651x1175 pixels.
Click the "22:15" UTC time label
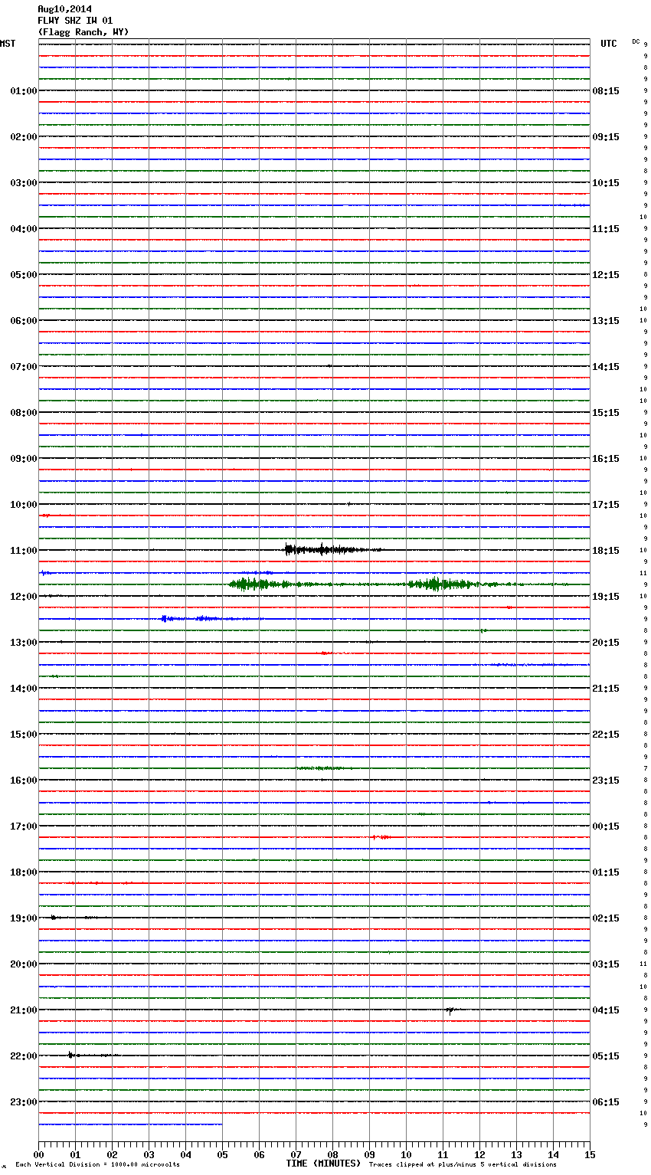click(606, 735)
